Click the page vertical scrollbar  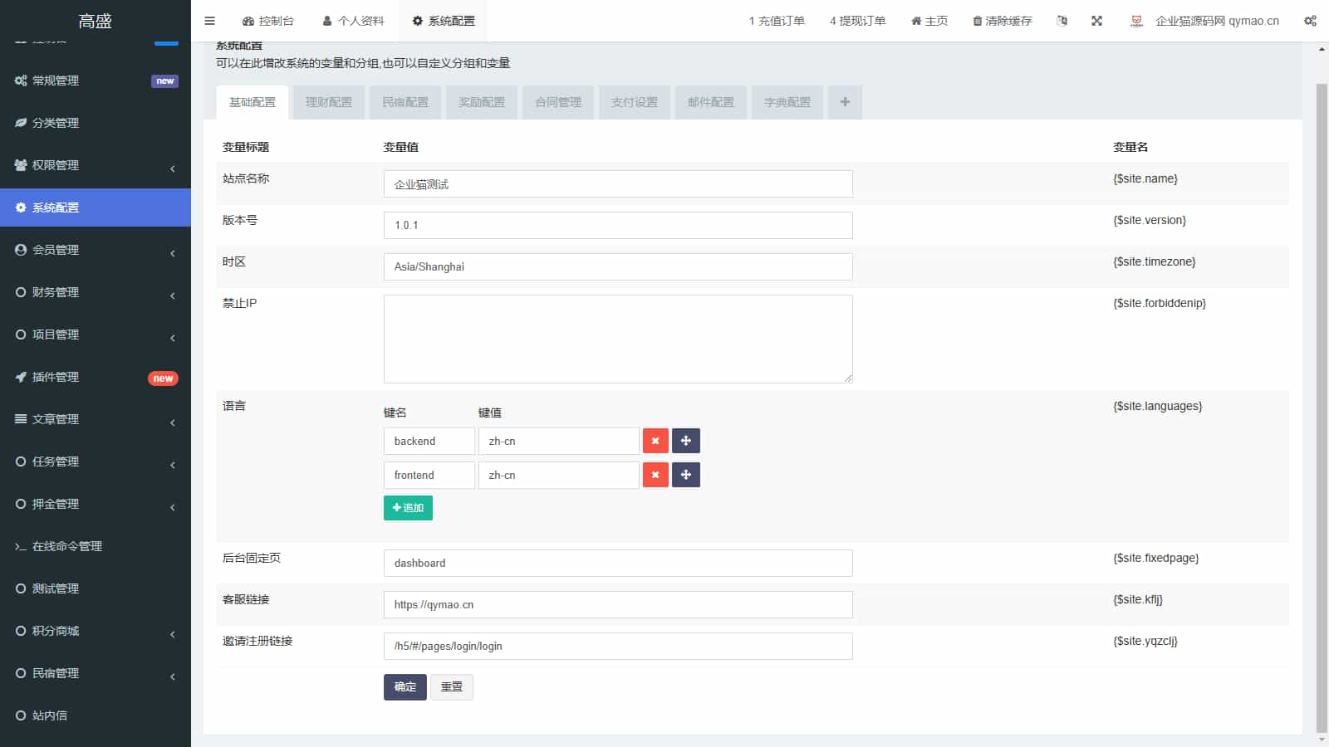tap(1322, 407)
